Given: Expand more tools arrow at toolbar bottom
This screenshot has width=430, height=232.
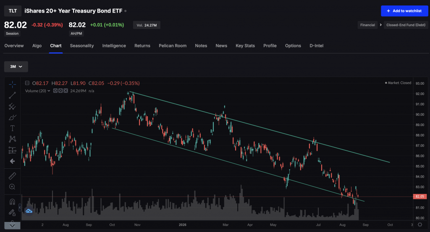Looking at the screenshot, I should (12, 225).
